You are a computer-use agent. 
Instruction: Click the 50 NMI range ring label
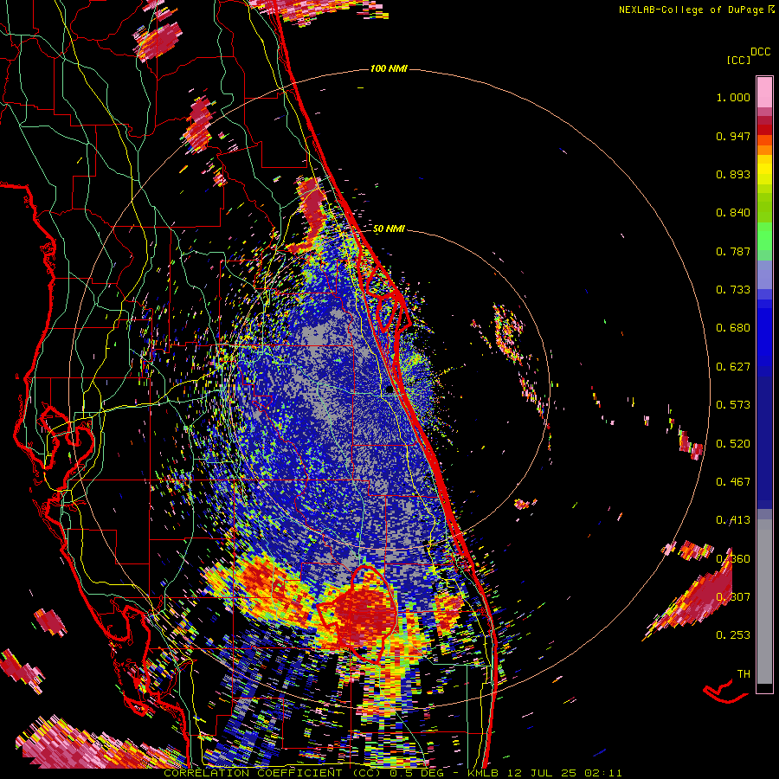point(389,229)
